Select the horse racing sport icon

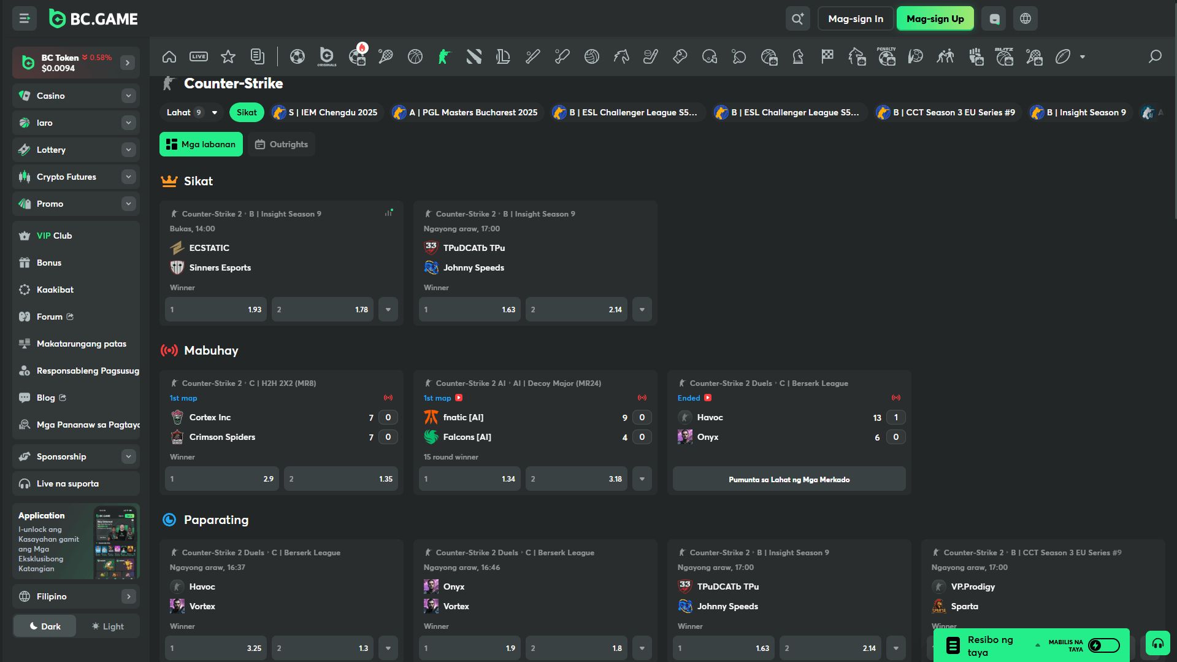(621, 57)
